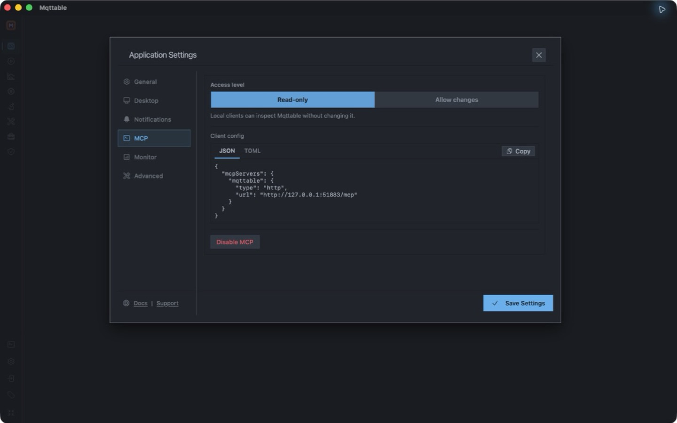Click the import arrow icon in sidebar
This screenshot has height=423, width=677.
11,378
